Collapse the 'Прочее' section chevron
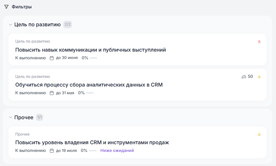The height and width of the screenshot is (166, 276). pos(11,118)
